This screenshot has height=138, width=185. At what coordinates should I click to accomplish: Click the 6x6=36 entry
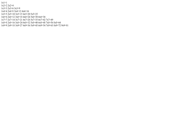tap(42, 17)
